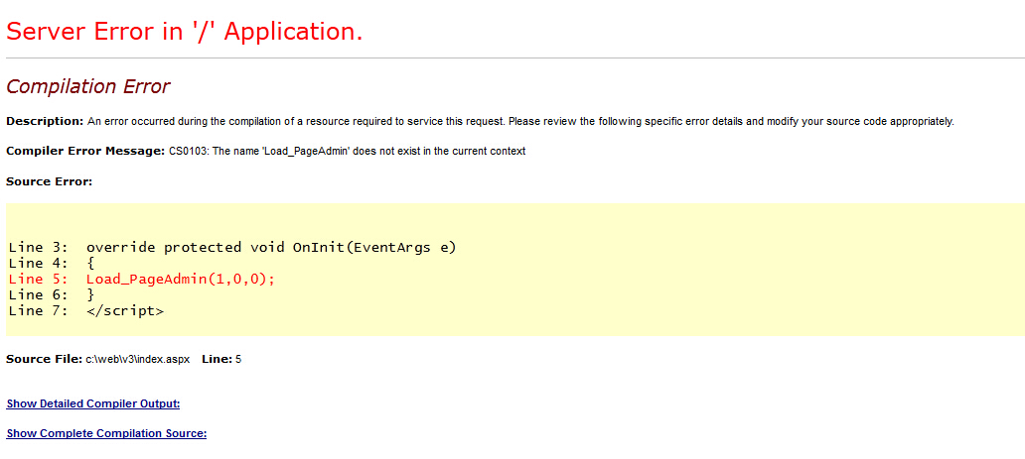
Task: Click code Line 3 with OnInit override
Action: 231,247
